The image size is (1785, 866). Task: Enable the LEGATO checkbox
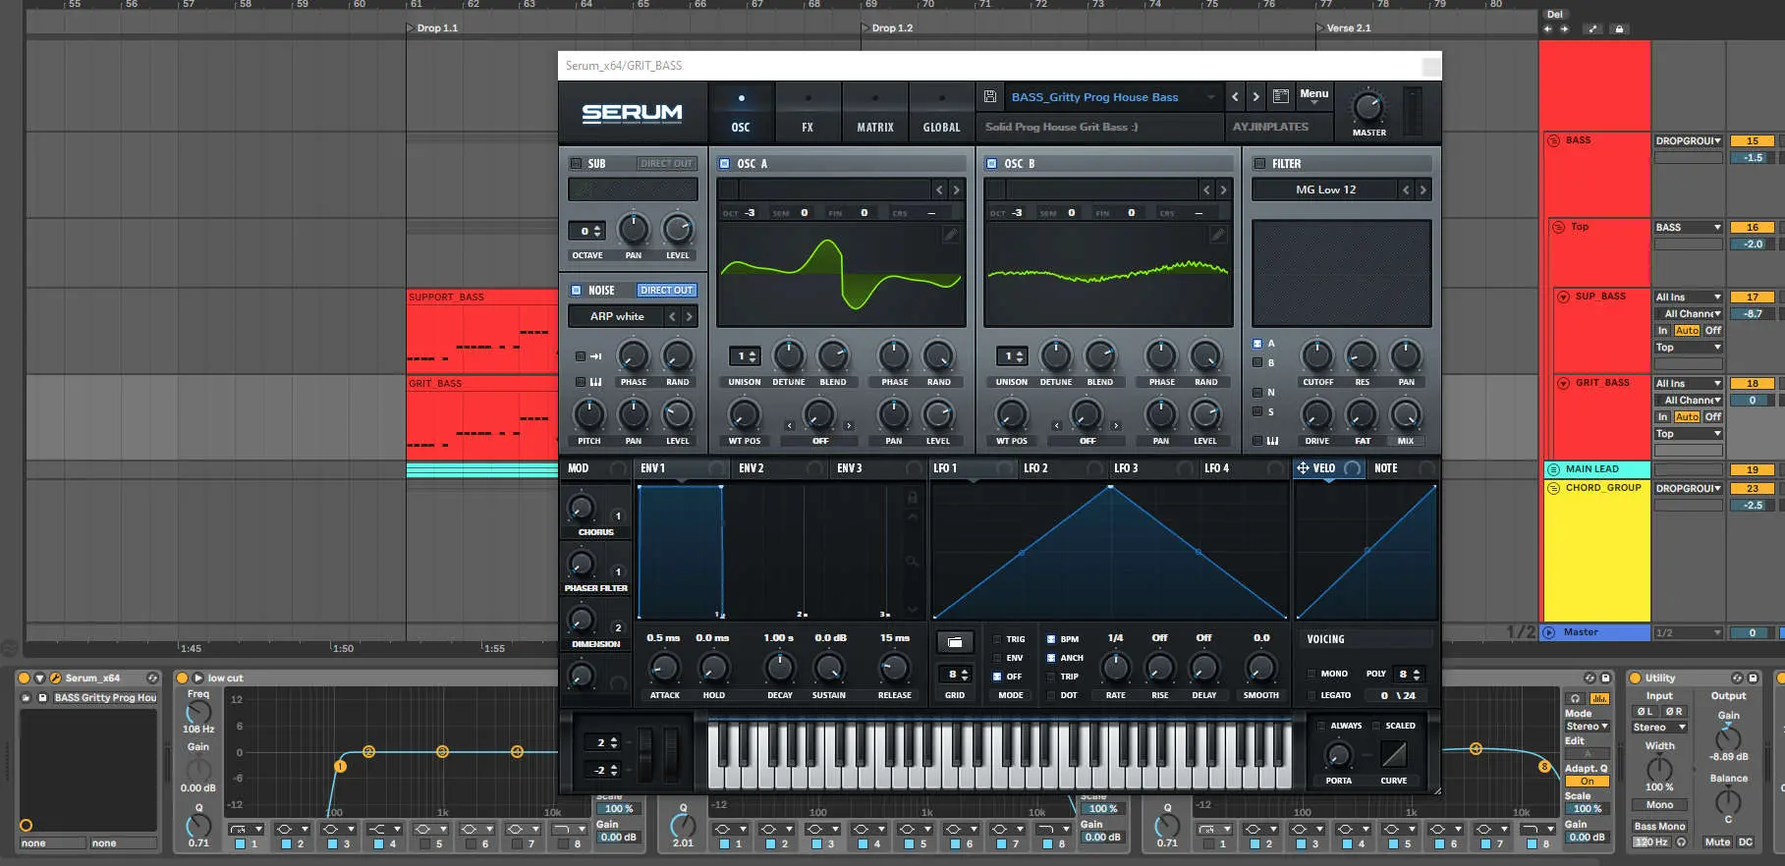[1311, 695]
